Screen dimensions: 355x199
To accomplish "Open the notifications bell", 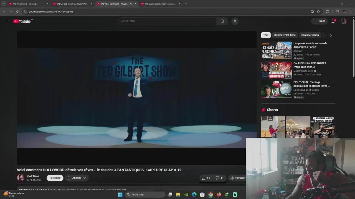I will click(x=333, y=21).
